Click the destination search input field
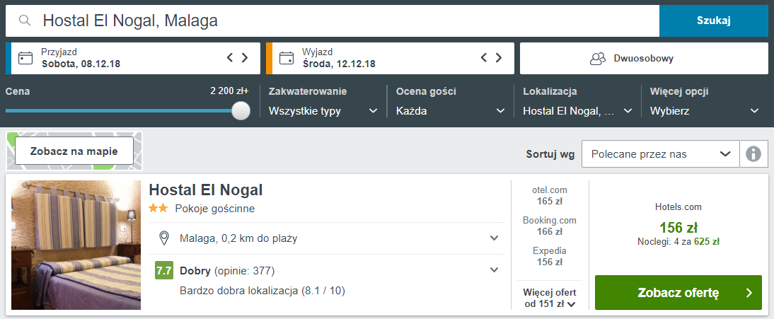This screenshot has width=774, height=319. [333, 21]
